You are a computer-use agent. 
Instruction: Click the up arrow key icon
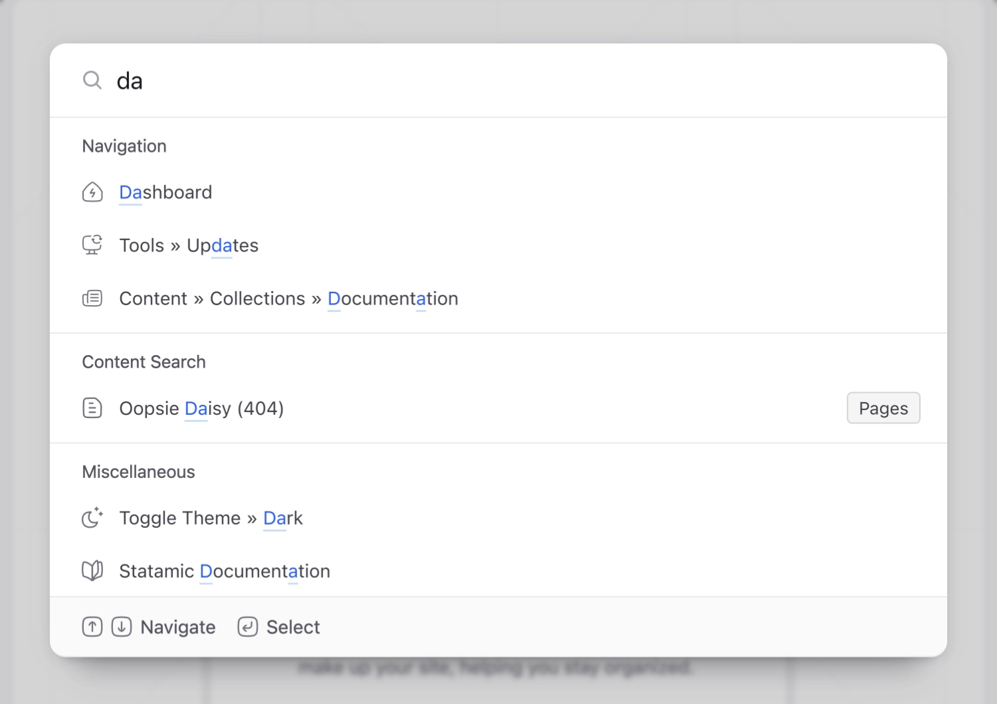[x=92, y=627]
